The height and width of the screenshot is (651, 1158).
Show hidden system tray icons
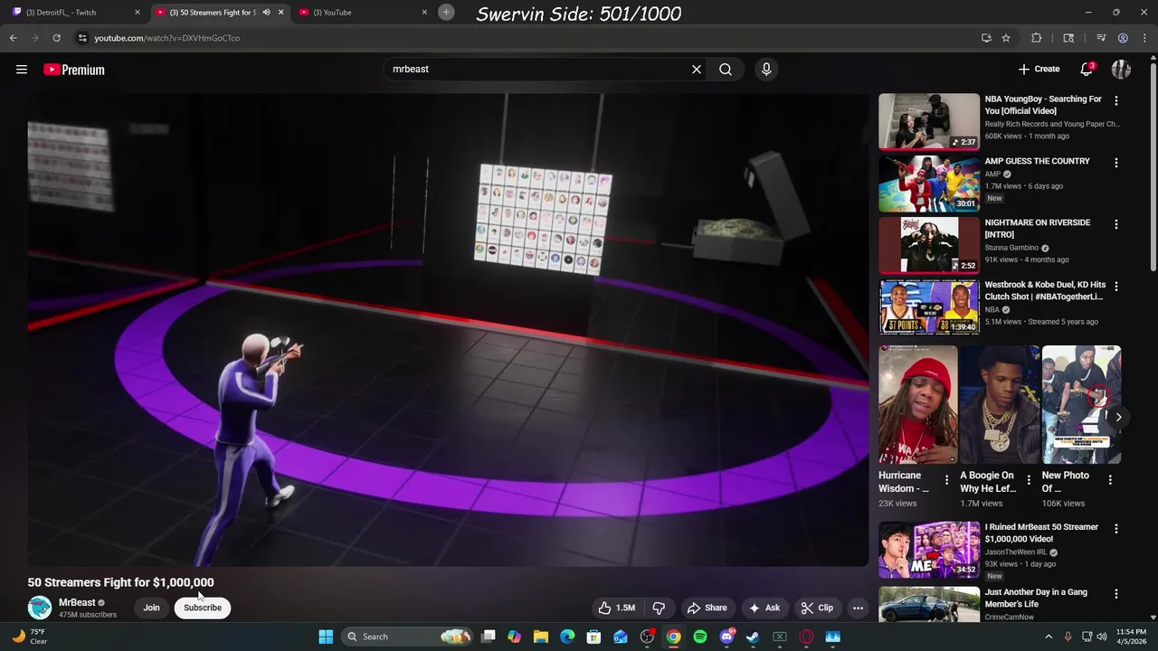tap(1049, 637)
